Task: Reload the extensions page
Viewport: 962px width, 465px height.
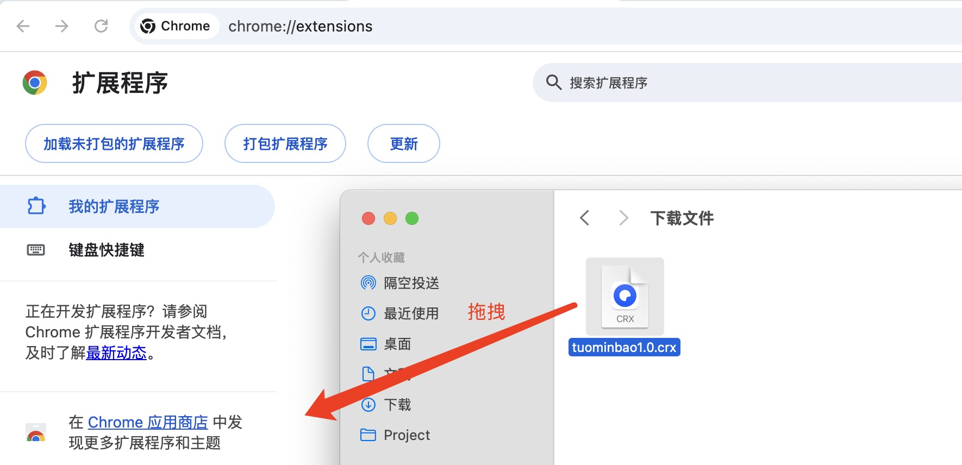Action: (x=101, y=26)
